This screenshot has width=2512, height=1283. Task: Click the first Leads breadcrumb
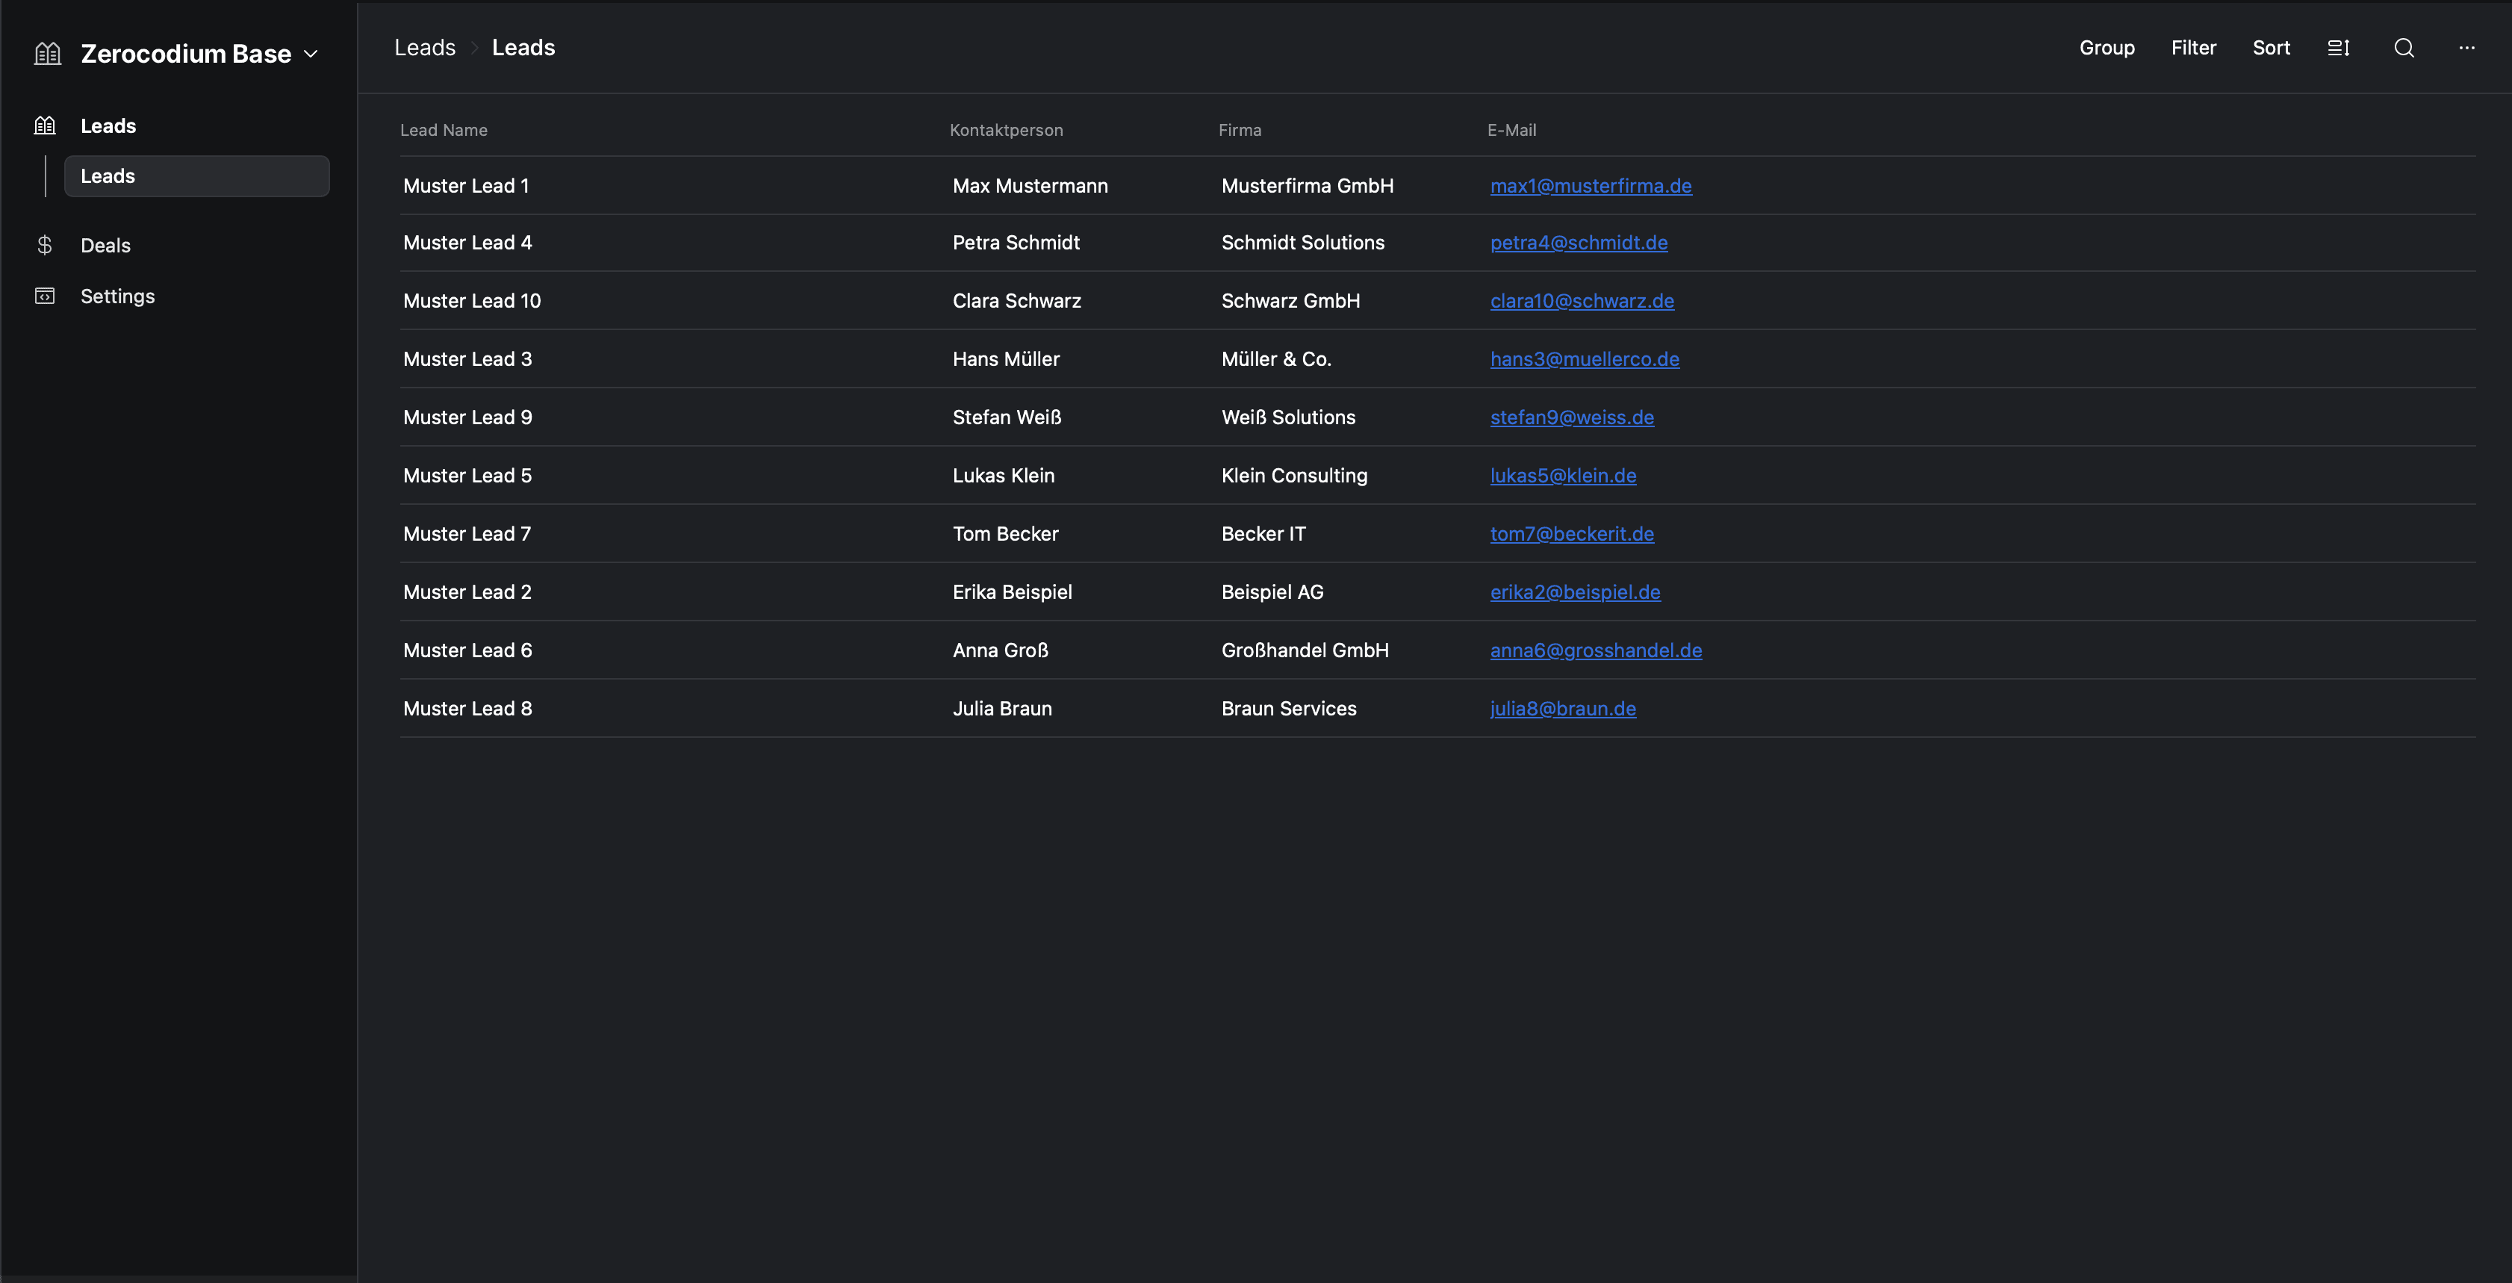(424, 48)
